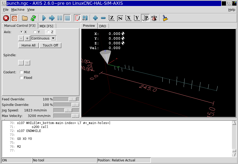Switch to Z top view
Image resolution: width=238 pixels, height=164 pixels.
pos(112,18)
